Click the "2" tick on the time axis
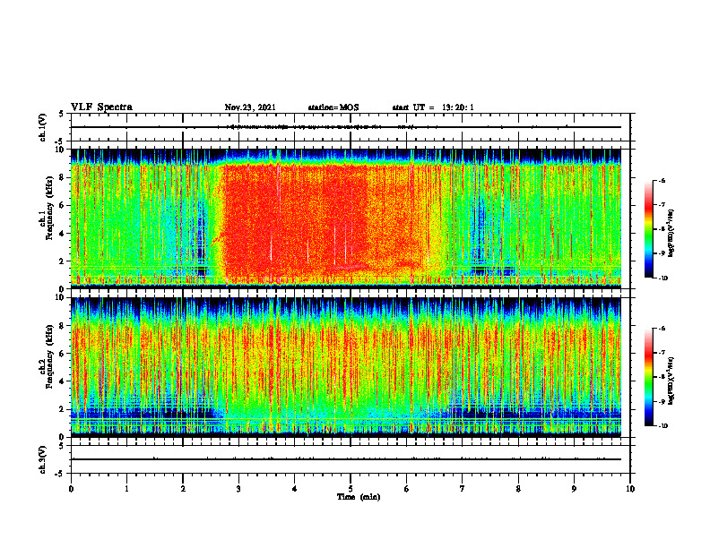 point(183,489)
